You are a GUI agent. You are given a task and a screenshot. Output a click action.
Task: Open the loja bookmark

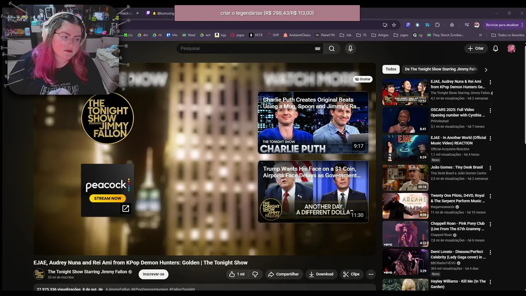point(221,35)
